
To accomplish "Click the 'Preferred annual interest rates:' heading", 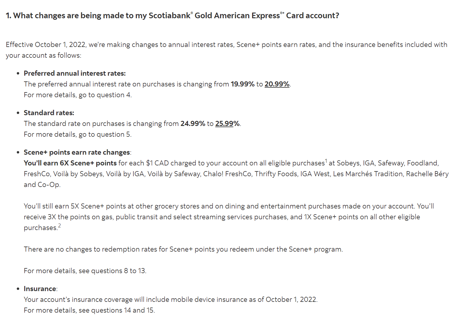I will [75, 73].
